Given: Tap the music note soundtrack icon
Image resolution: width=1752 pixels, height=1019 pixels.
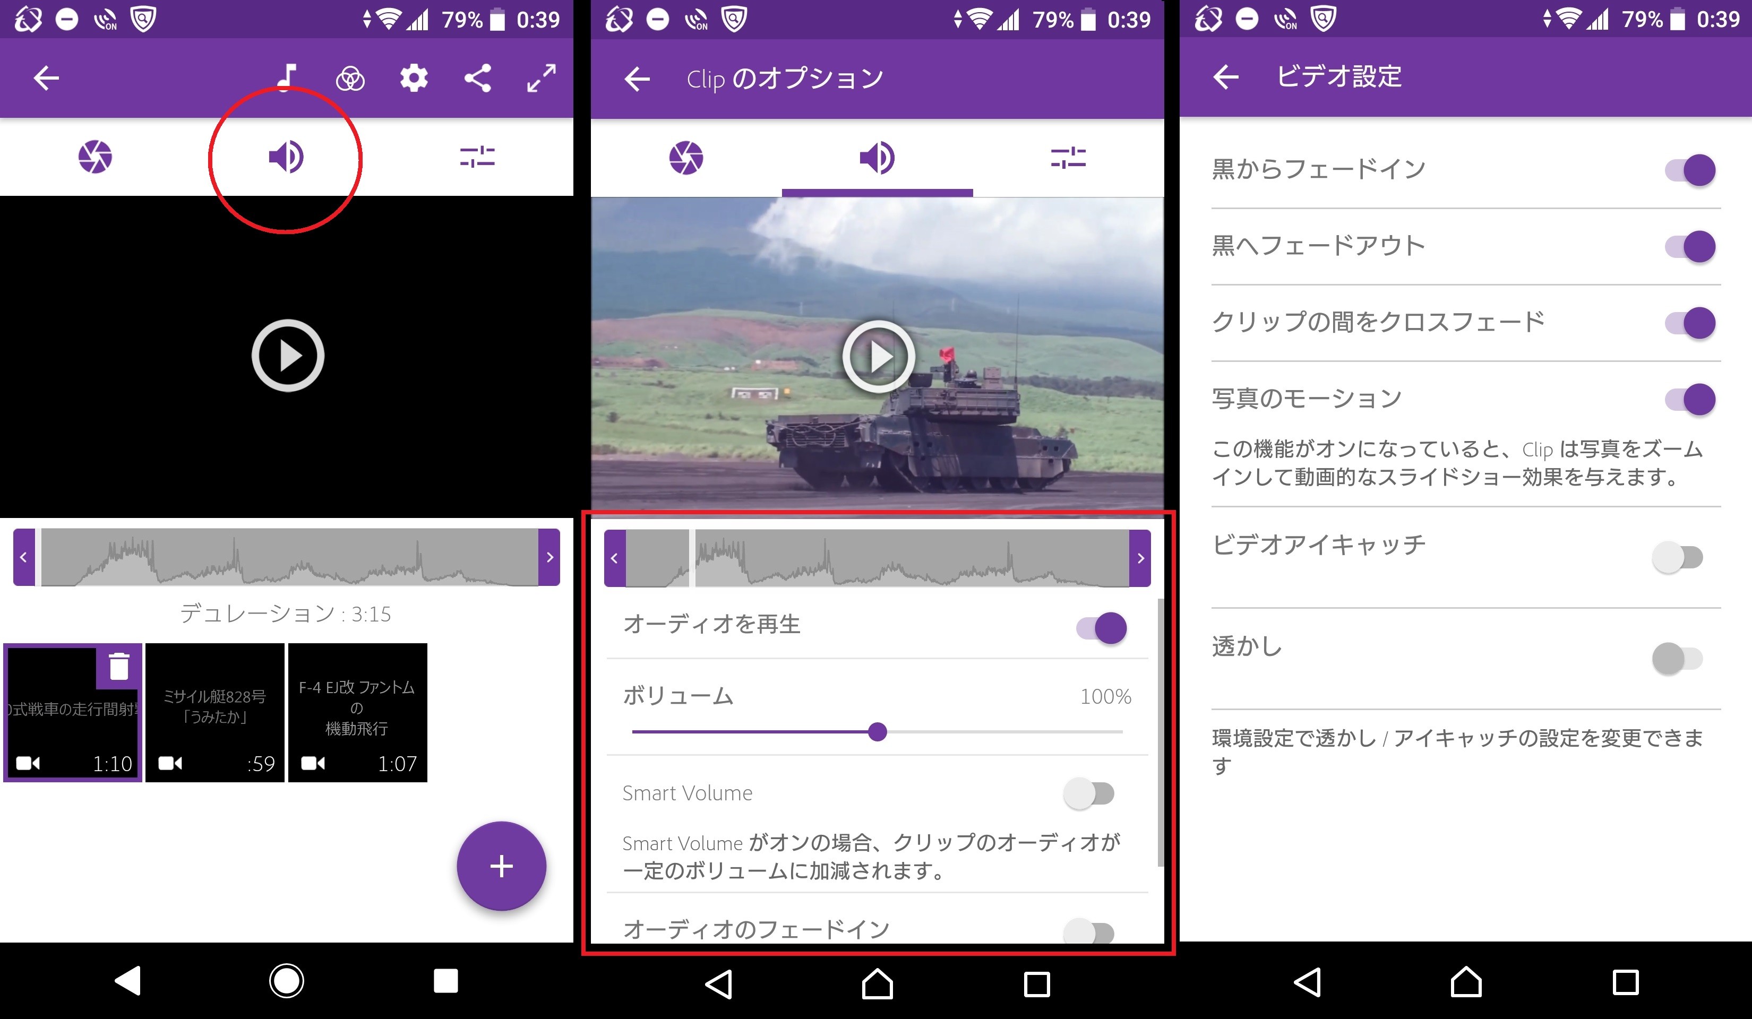Looking at the screenshot, I should coord(287,77).
